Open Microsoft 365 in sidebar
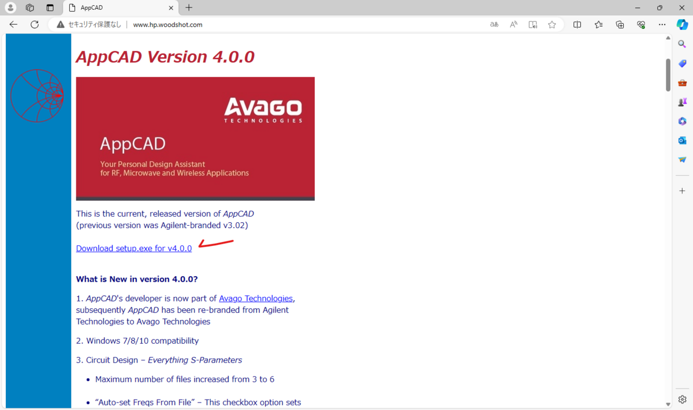Screen dimensions: 693x410 (682, 121)
